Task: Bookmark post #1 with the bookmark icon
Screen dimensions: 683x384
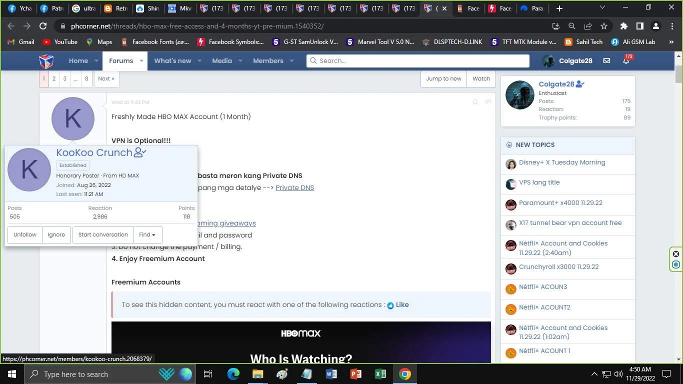Action: (x=475, y=102)
